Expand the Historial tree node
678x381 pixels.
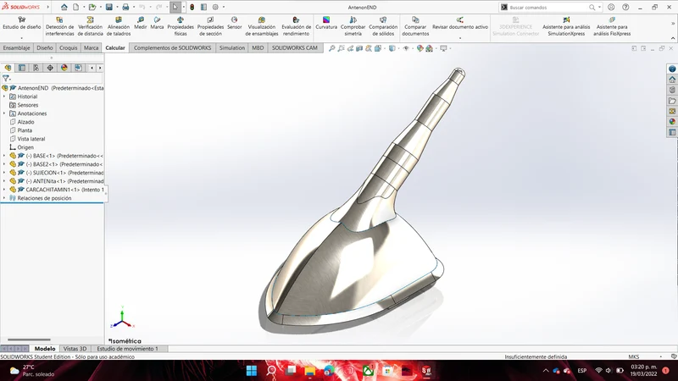tap(4, 97)
